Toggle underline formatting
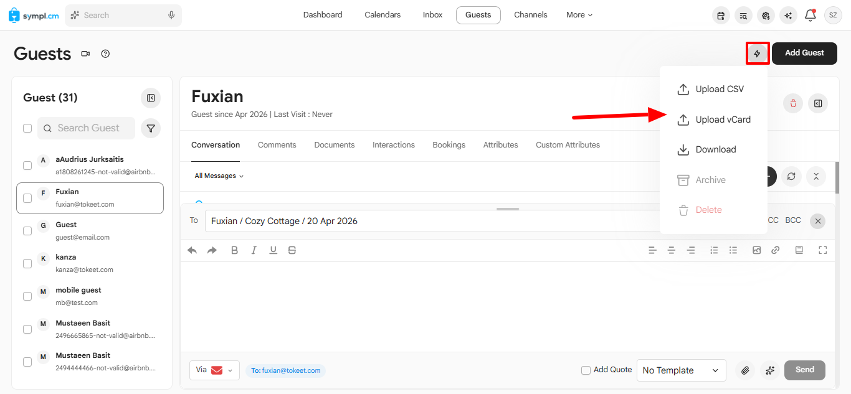Image resolution: width=851 pixels, height=394 pixels. click(x=273, y=250)
